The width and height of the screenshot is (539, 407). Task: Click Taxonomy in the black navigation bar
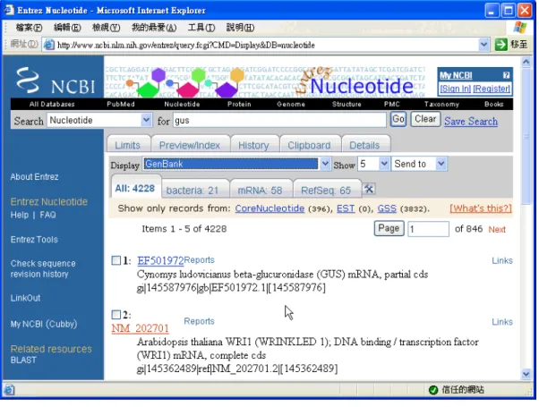point(441,104)
